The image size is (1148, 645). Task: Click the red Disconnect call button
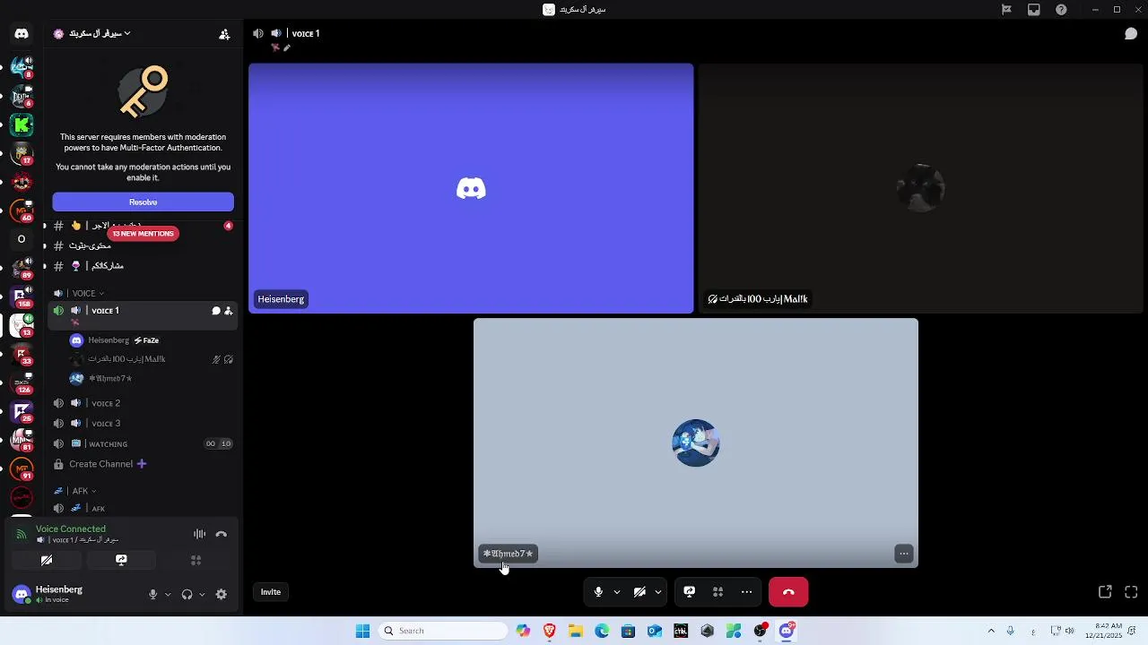click(788, 592)
